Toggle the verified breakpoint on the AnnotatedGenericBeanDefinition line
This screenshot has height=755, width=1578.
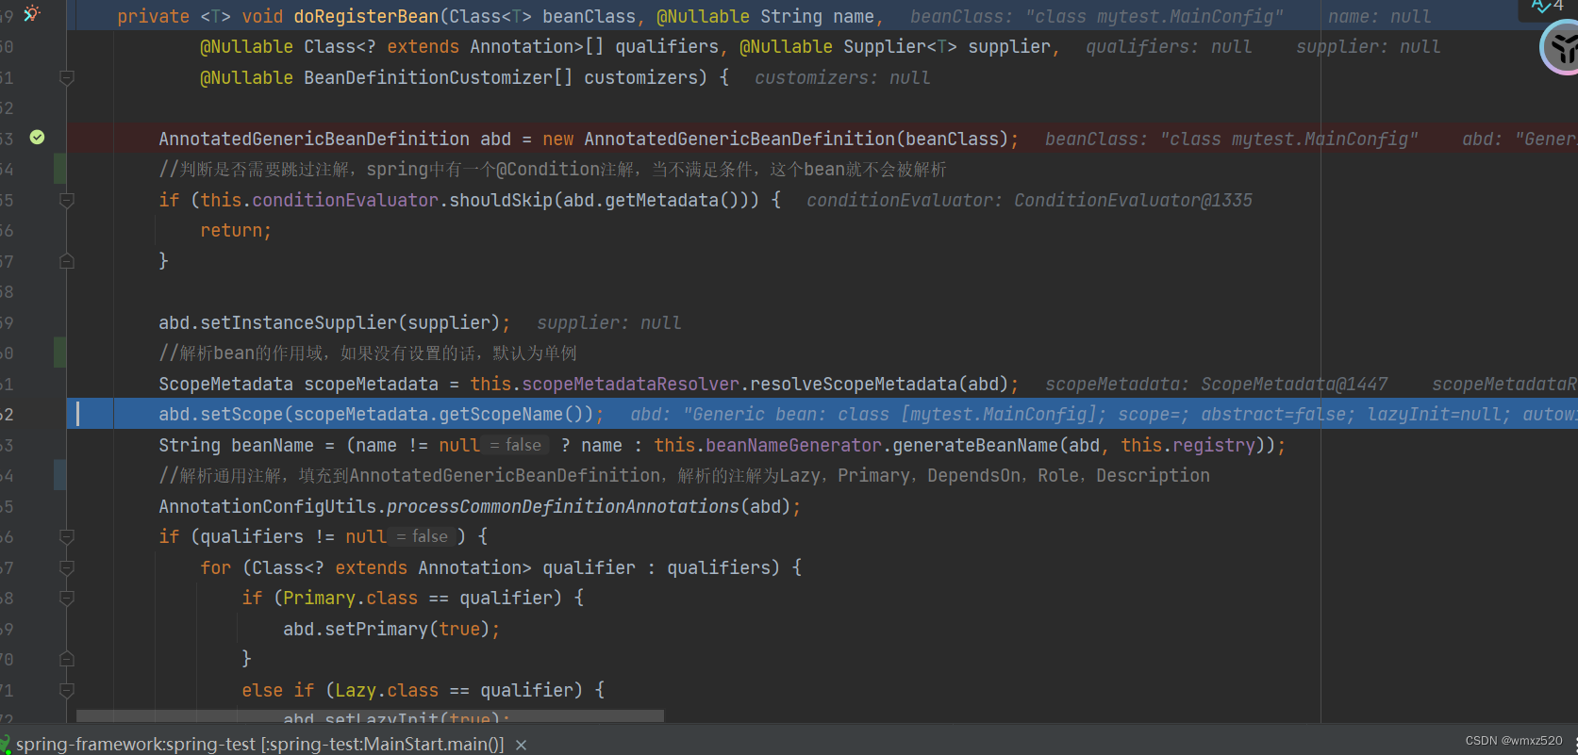click(x=37, y=138)
